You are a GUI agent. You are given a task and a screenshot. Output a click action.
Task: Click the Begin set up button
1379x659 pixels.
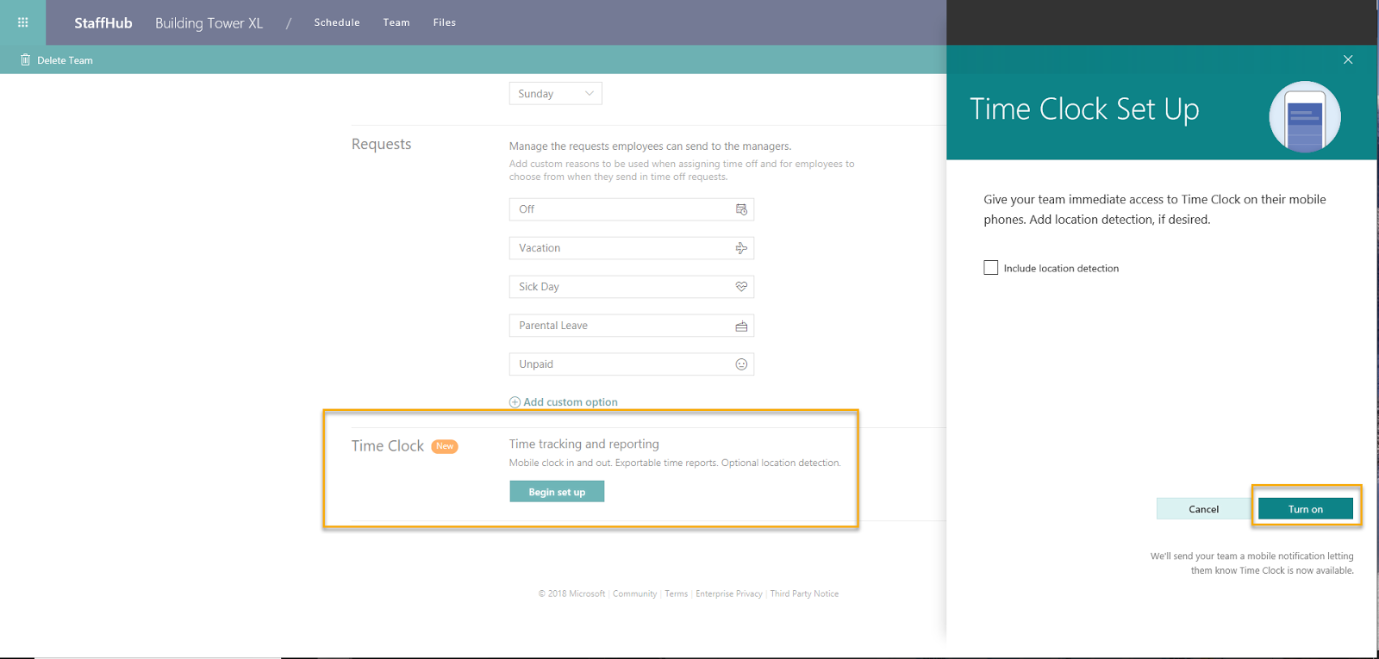557,492
